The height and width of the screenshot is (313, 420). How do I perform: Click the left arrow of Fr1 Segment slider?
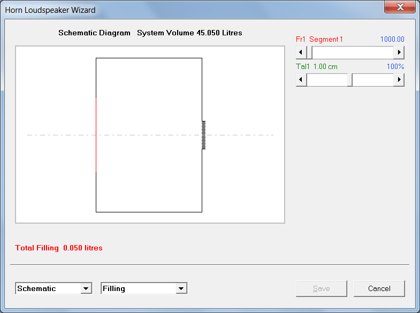(x=301, y=52)
